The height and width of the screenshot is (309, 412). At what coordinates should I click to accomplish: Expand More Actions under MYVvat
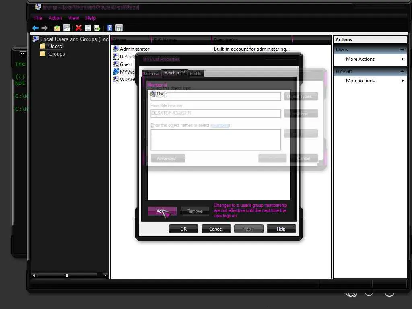(370, 80)
